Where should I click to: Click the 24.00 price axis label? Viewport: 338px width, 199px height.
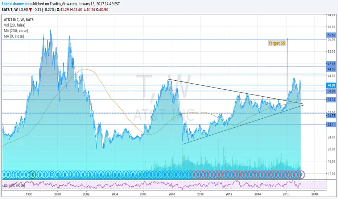pyautogui.click(x=331, y=137)
